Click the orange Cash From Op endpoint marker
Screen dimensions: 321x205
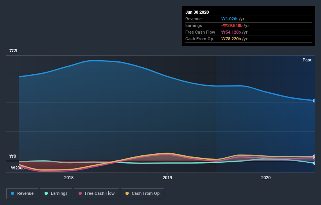(314, 156)
